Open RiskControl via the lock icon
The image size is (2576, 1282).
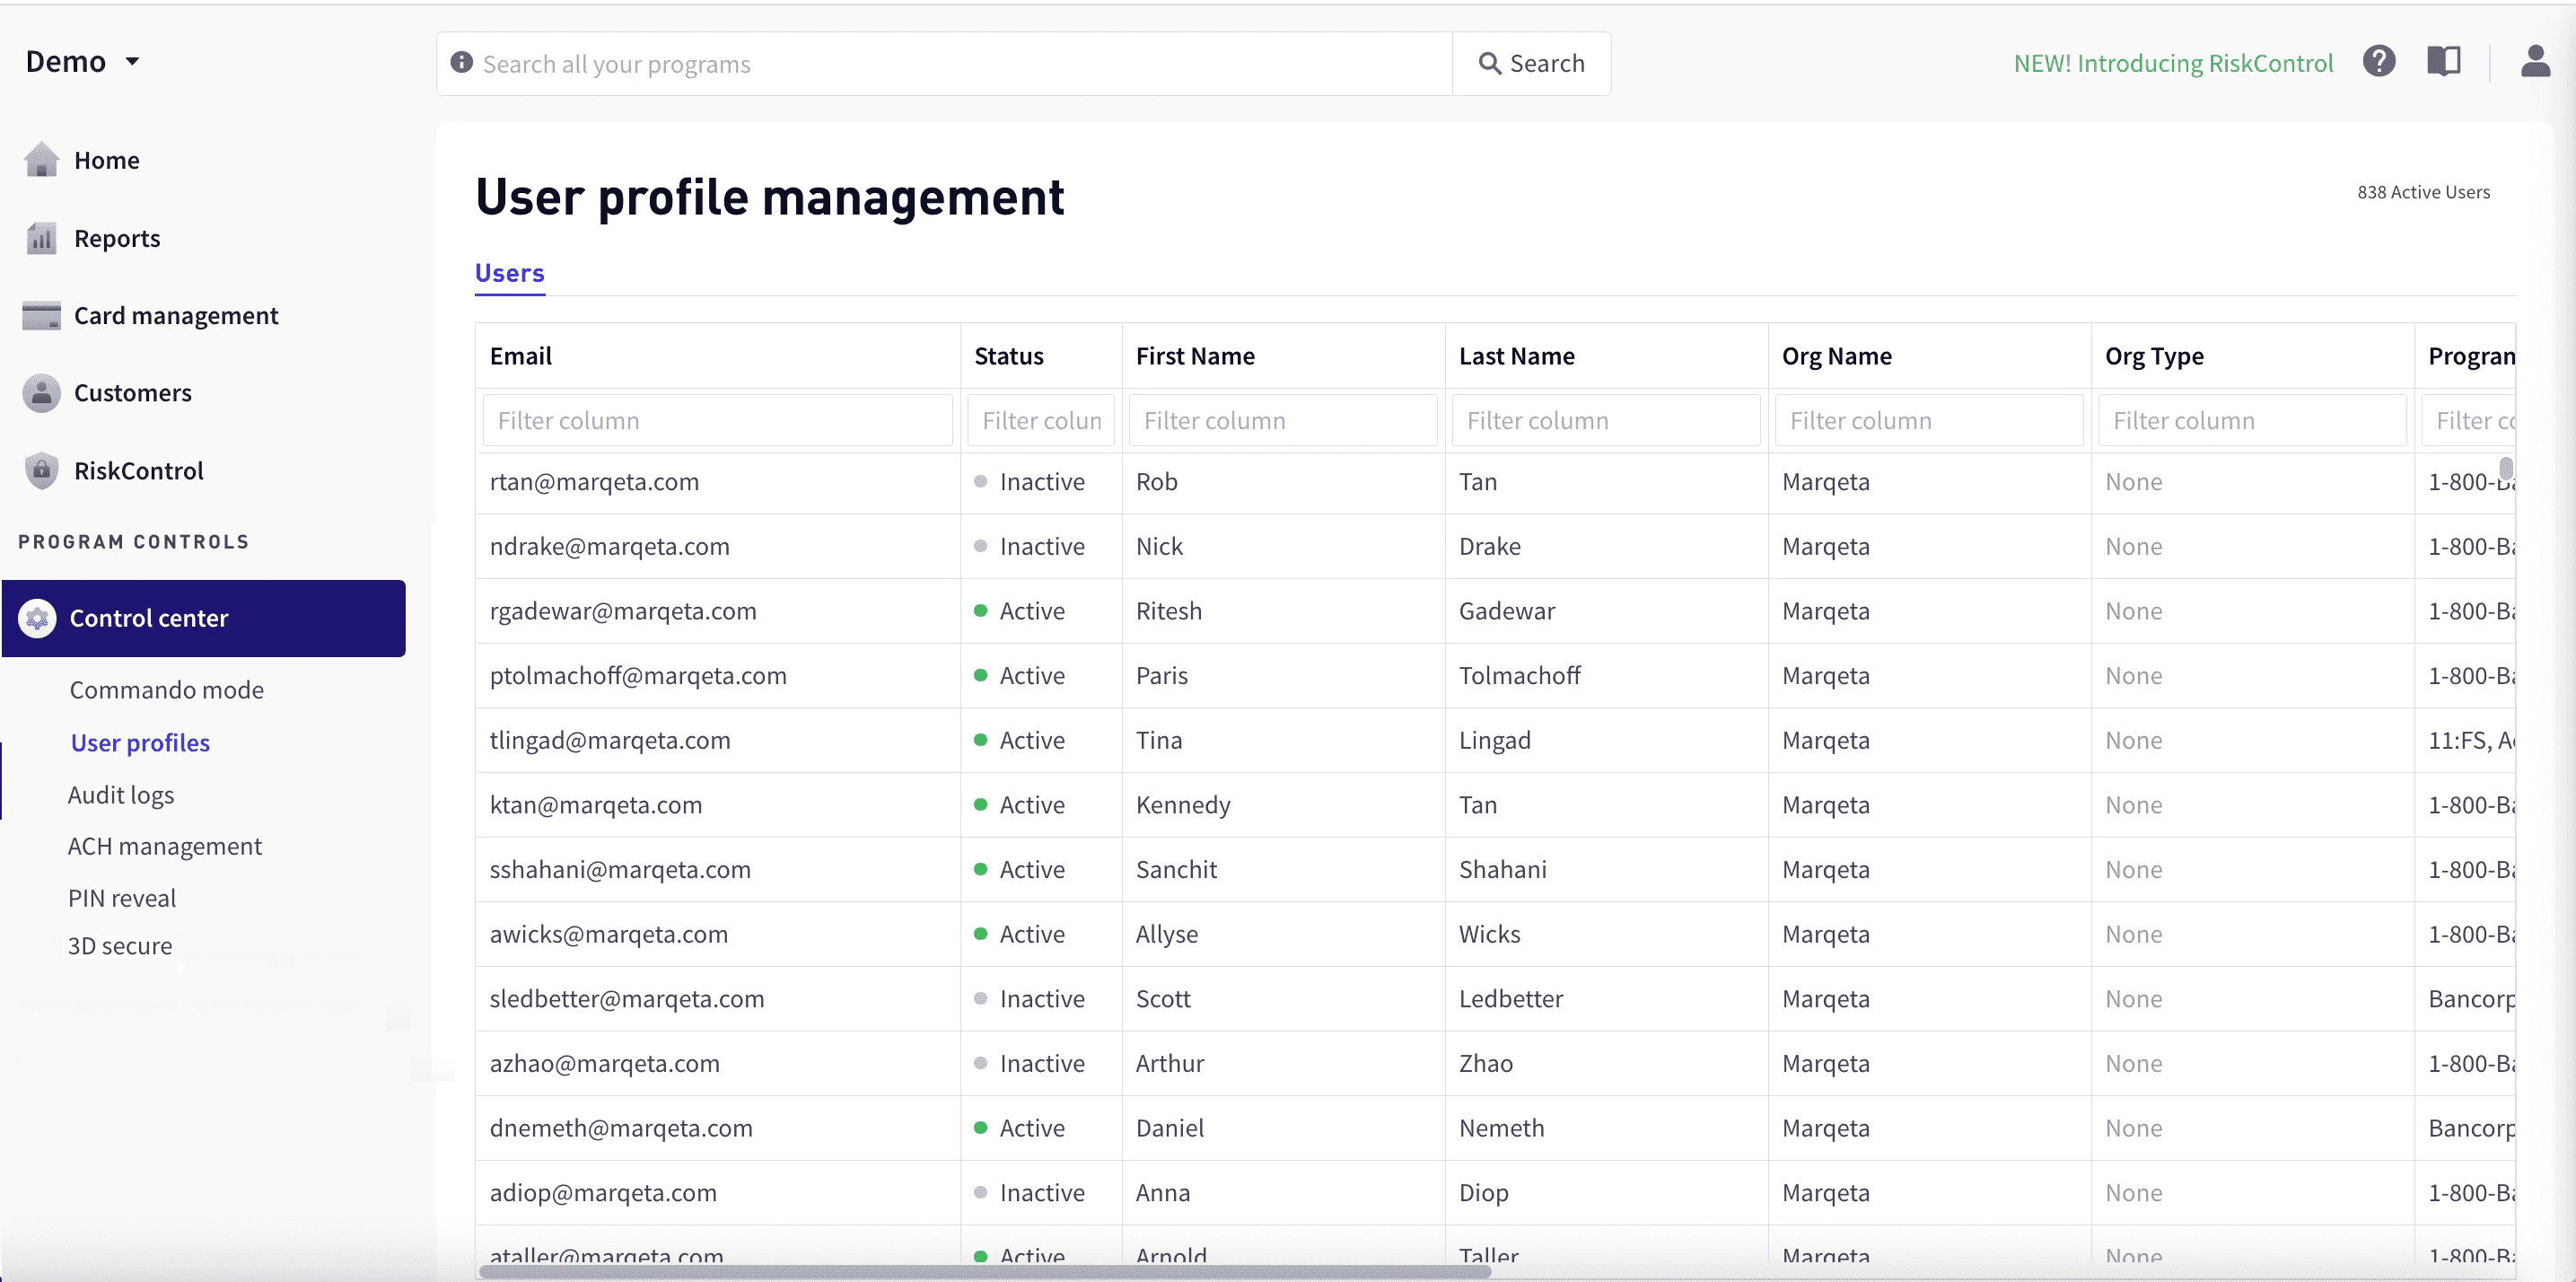click(x=41, y=470)
